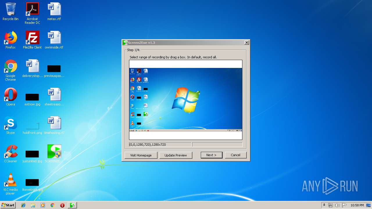The width and height of the screenshot is (372, 209).
Task: Open FileZilla Client shortcut
Action: coord(32,40)
